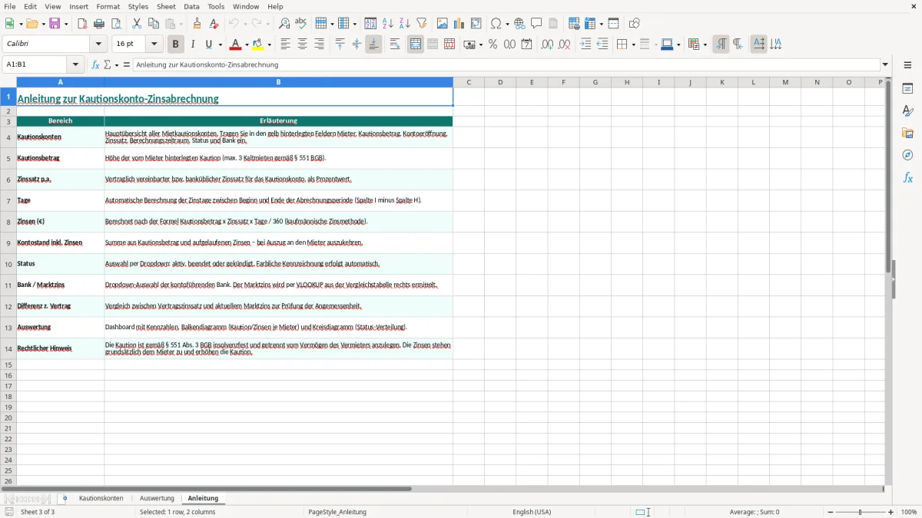
Task: Open Underline style dropdown arrow
Action: pyautogui.click(x=220, y=45)
